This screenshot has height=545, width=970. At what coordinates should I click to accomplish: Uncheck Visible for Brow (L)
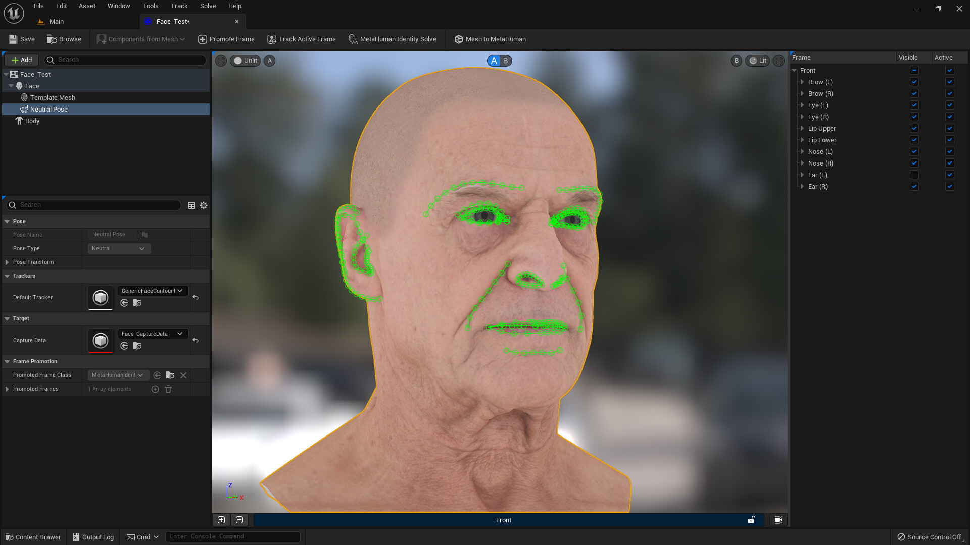(x=914, y=82)
